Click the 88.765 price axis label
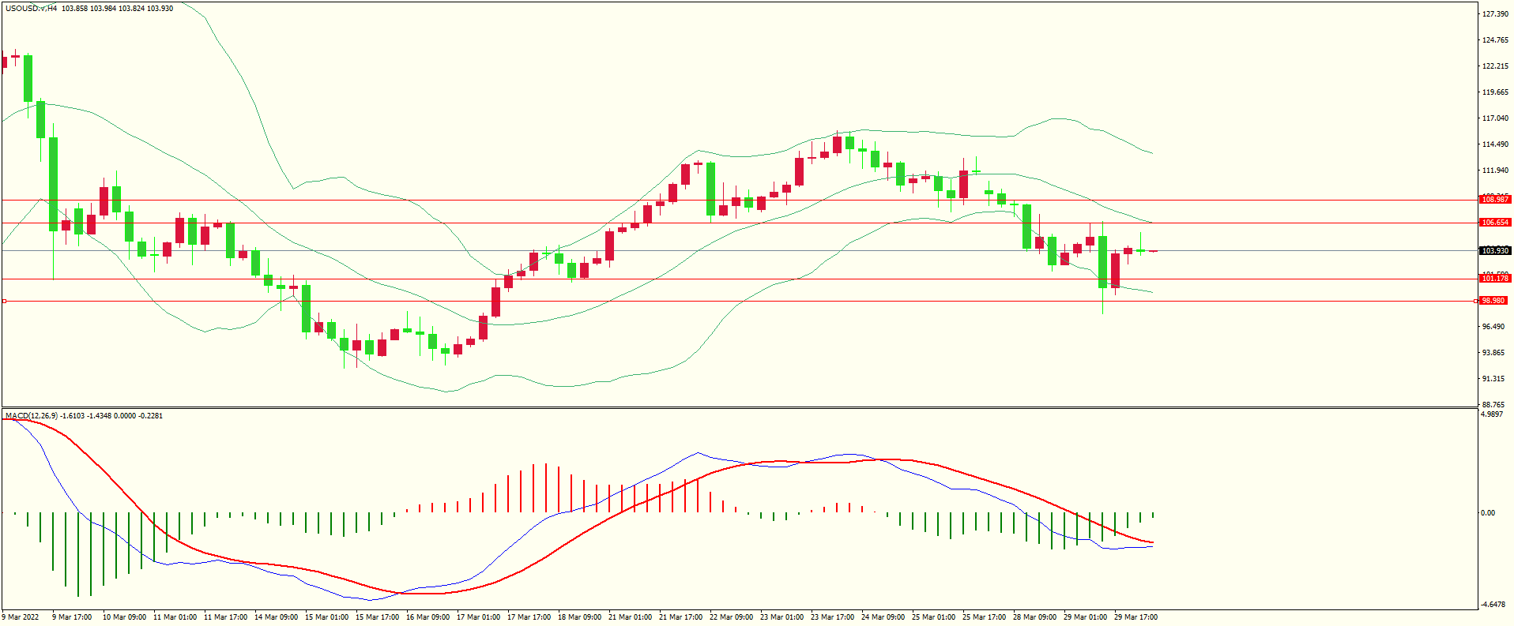The image size is (1514, 626). pos(1493,405)
